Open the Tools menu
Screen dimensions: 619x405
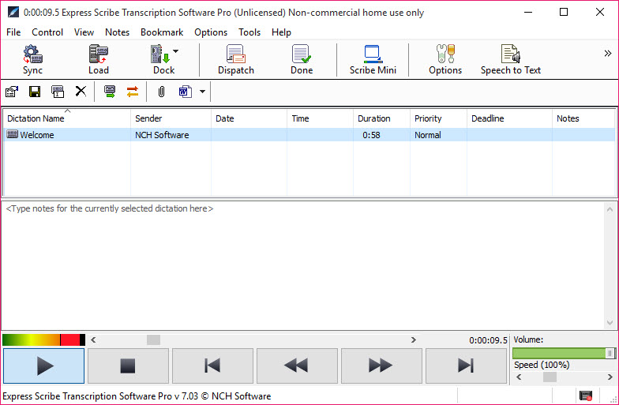(249, 32)
